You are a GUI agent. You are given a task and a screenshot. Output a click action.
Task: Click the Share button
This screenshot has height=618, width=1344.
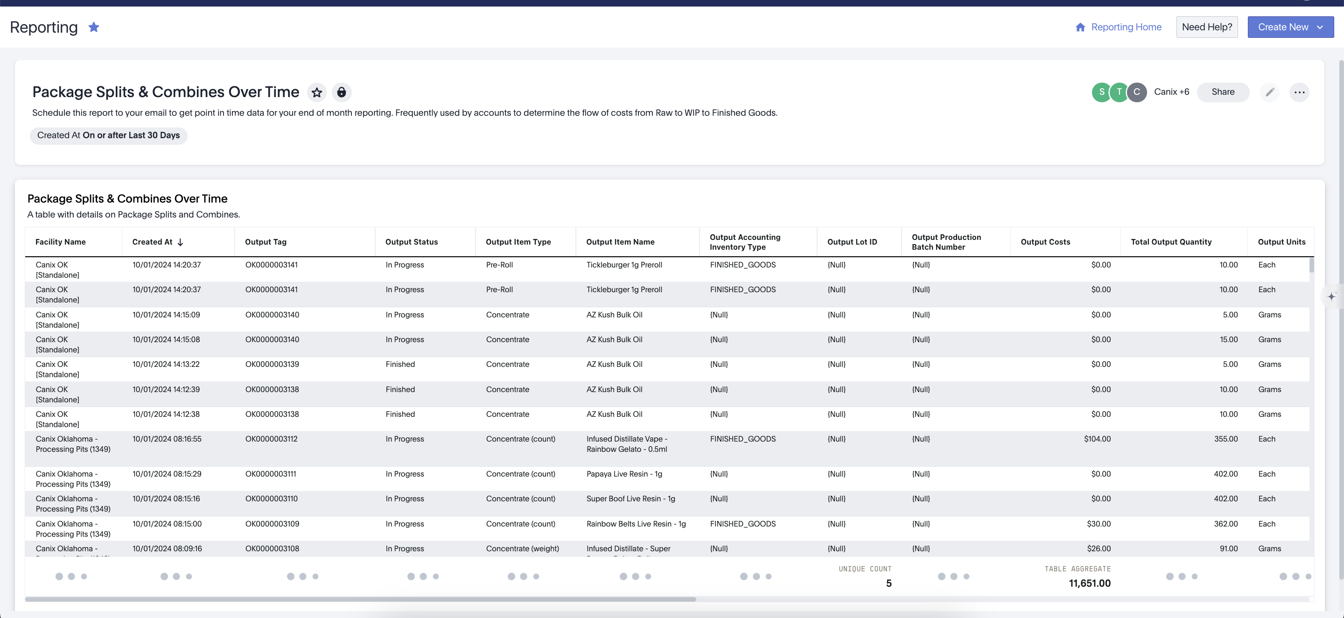(x=1223, y=92)
